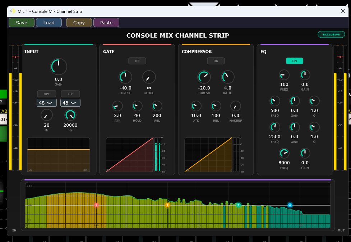
Task: Click the Gate THRESH knob
Action: (x=125, y=77)
